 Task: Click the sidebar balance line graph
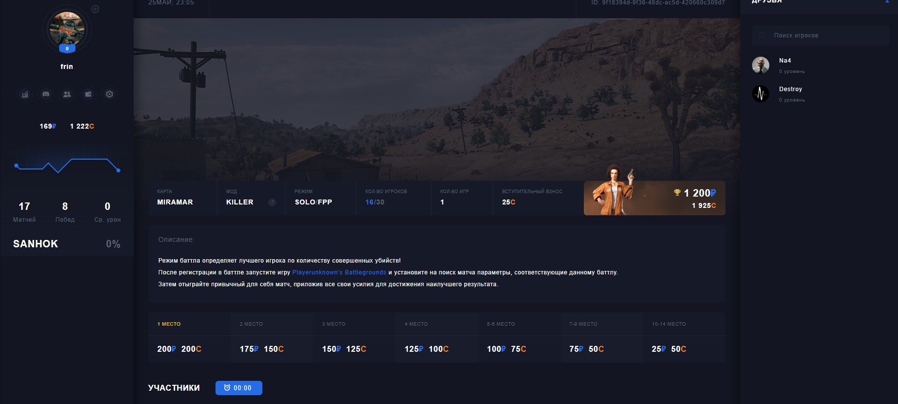(x=67, y=166)
